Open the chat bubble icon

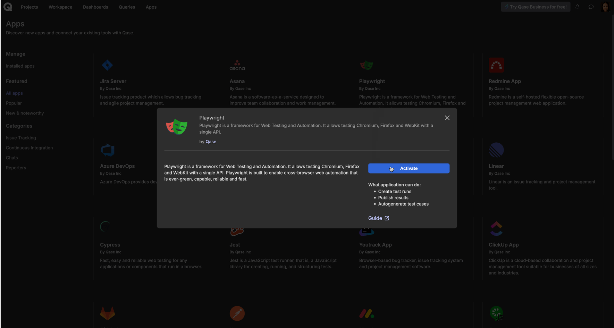591,7
